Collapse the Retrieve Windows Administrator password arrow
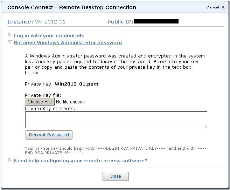Viewport: 230px width, 190px height. click(10, 42)
